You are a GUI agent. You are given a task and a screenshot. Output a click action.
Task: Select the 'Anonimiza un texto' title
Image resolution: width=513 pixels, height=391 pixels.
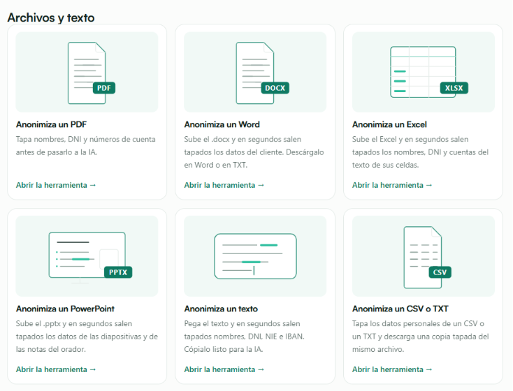(221, 309)
